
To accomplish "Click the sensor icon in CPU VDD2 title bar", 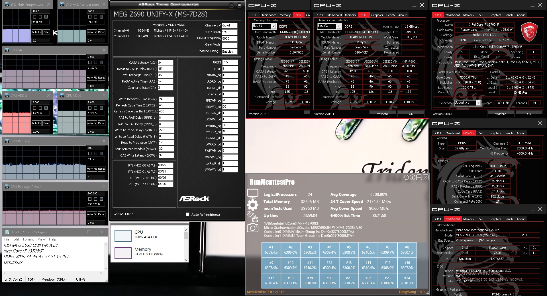I will click(x=62, y=95).
